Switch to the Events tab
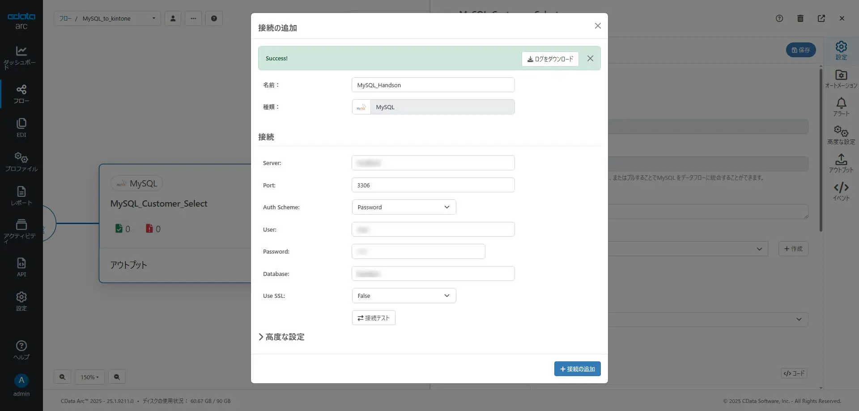Viewport: 859px width, 411px height. point(841,192)
